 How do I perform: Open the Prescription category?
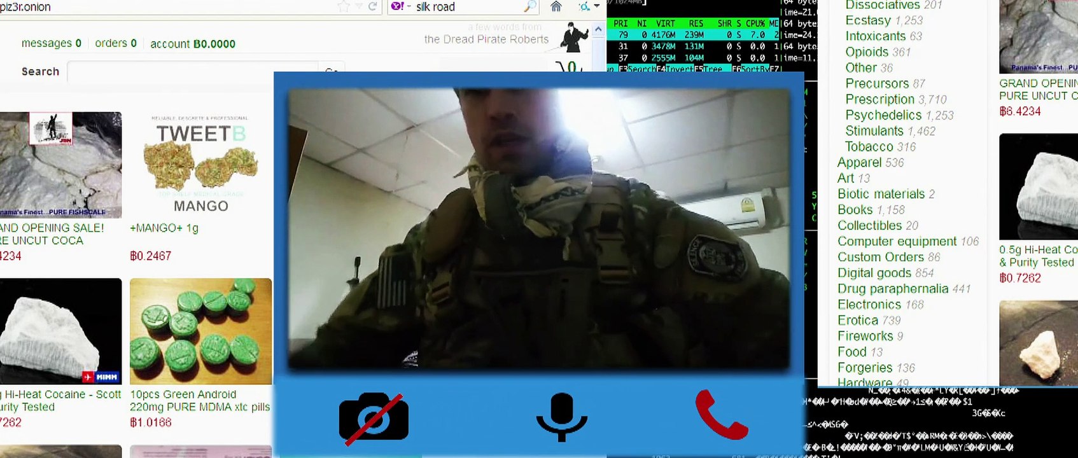point(896,99)
